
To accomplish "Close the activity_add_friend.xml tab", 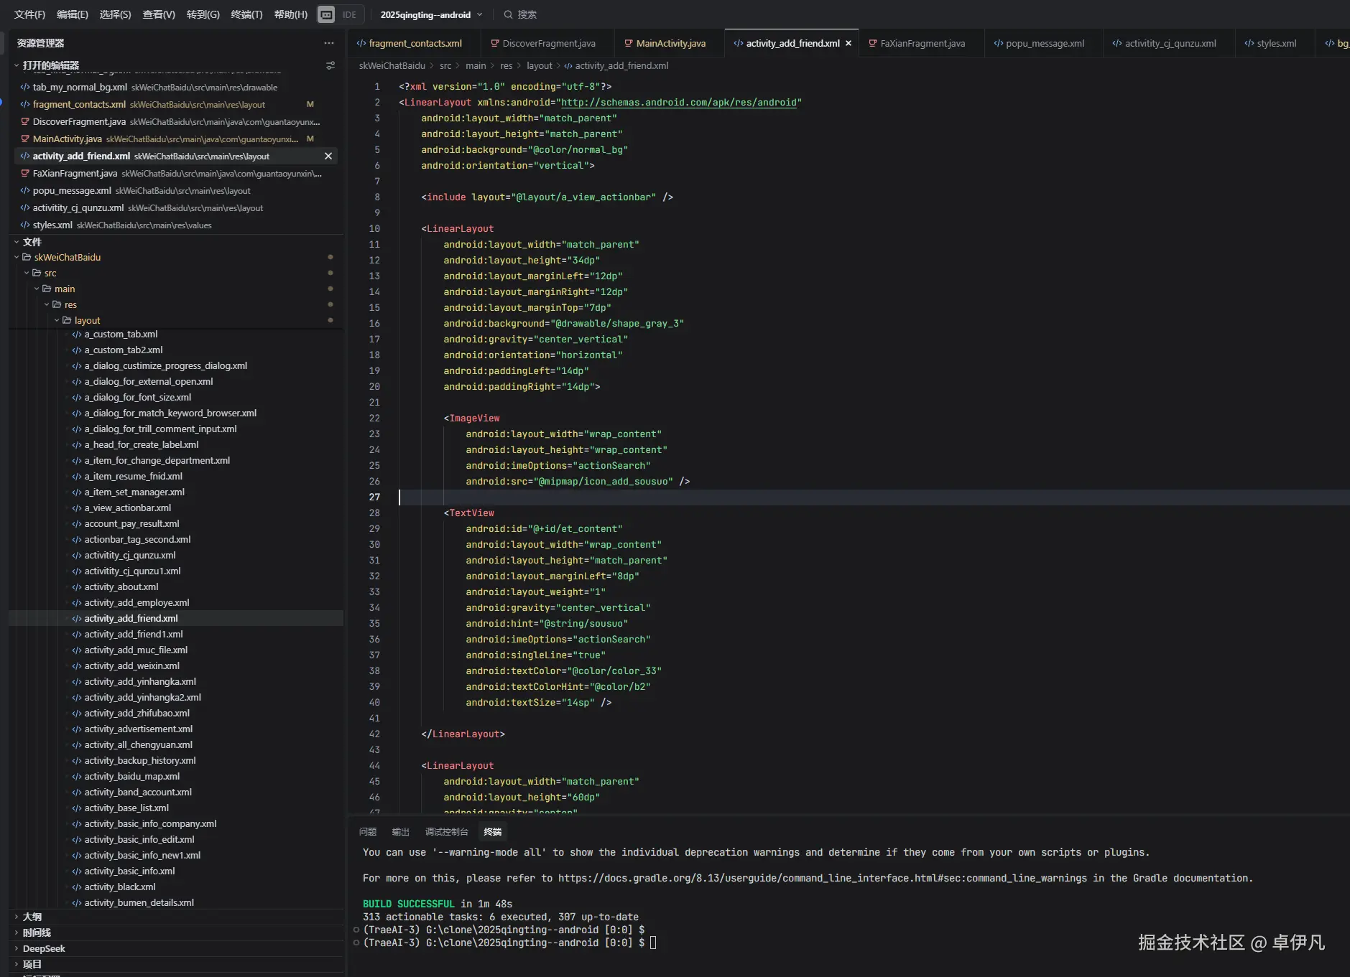I will tap(849, 44).
